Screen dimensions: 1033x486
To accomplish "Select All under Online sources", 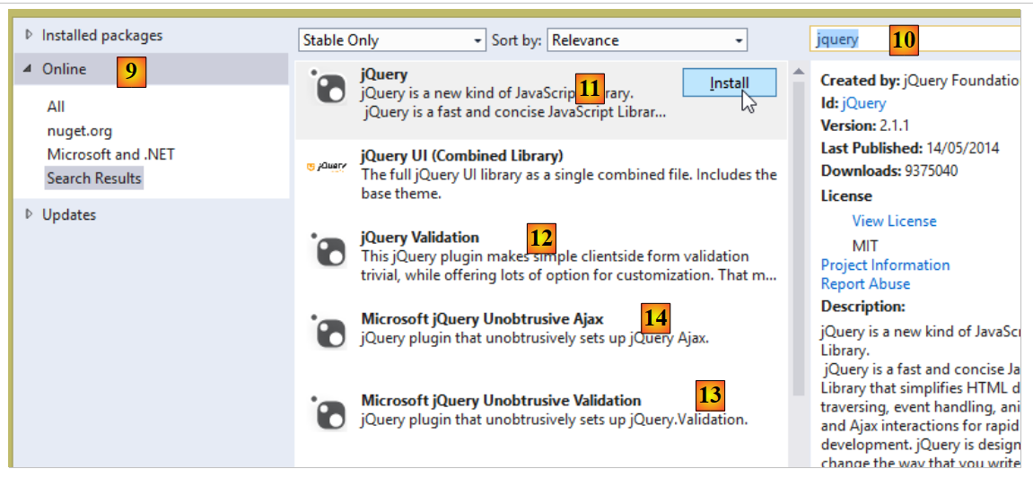I will [x=56, y=107].
